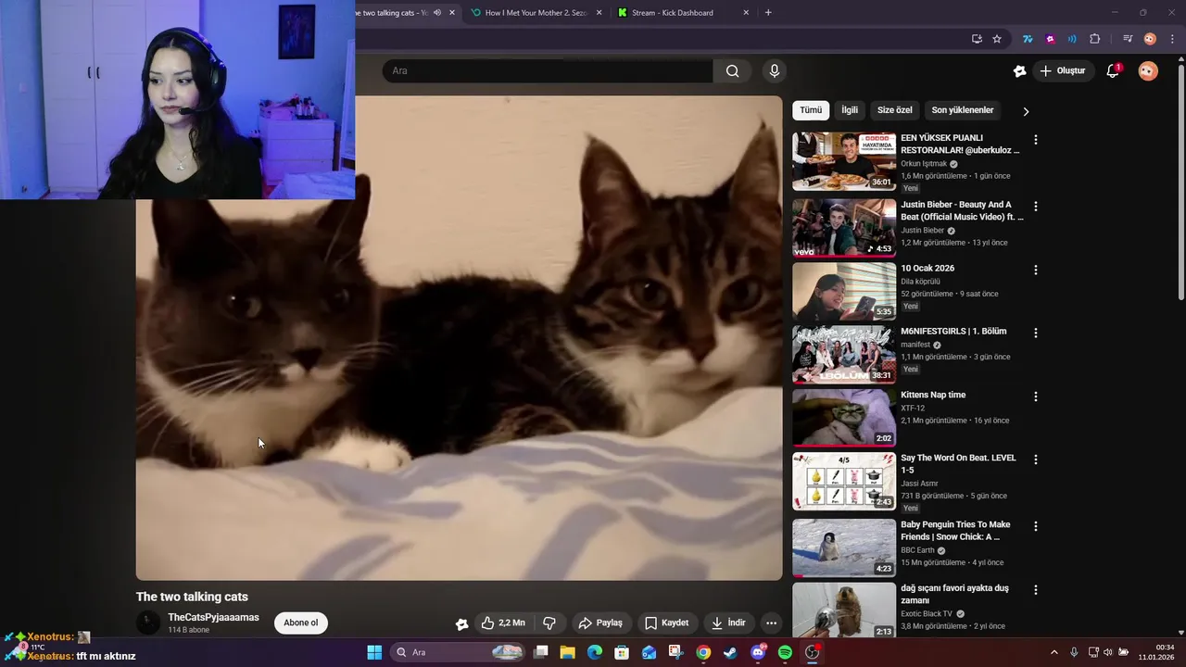The width and height of the screenshot is (1186, 667).
Task: Click the sparkle icon beside Oluştur
Action: coord(1019,71)
